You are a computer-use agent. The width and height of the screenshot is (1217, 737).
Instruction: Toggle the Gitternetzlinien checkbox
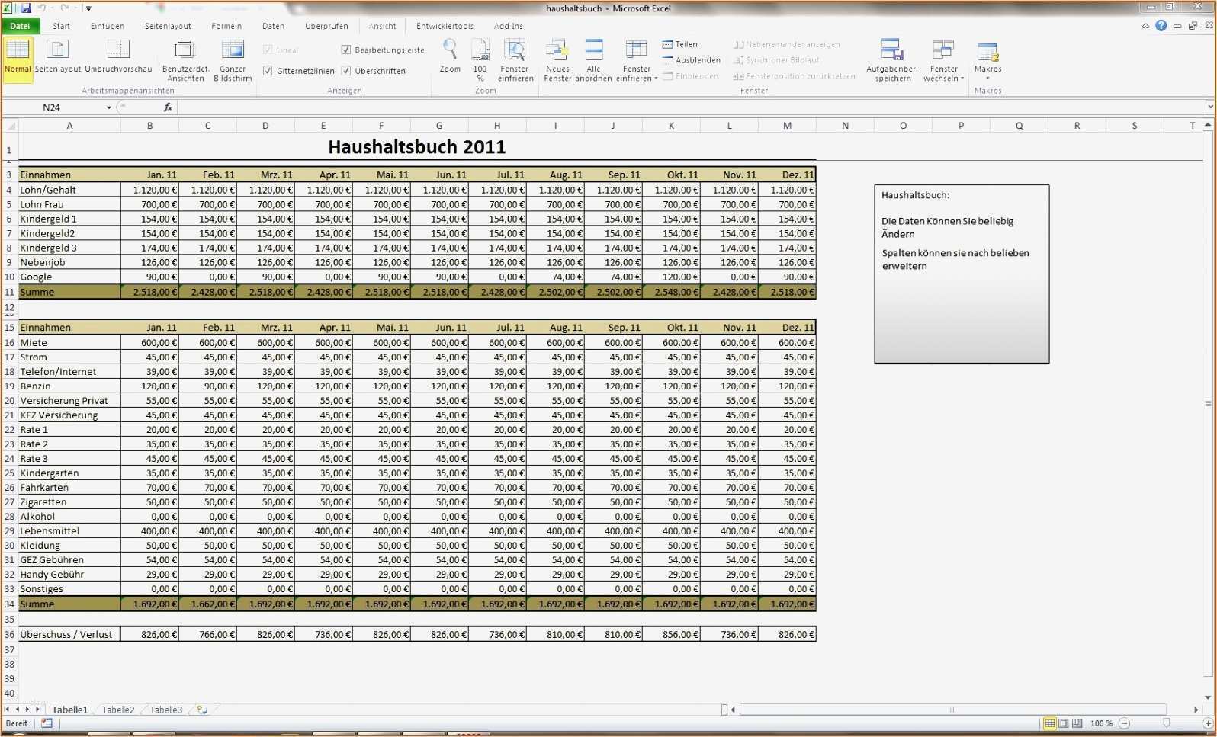[x=268, y=71]
